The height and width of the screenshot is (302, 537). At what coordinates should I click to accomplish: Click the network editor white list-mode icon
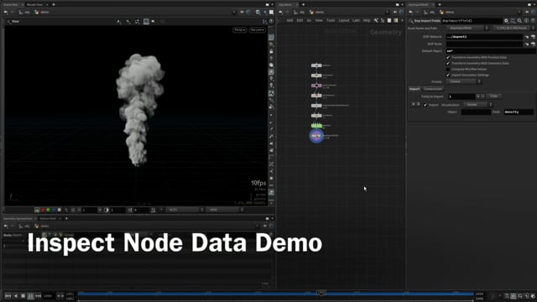[x=389, y=20]
